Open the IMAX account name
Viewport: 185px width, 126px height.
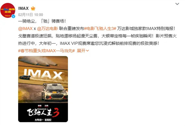coord(23,8)
